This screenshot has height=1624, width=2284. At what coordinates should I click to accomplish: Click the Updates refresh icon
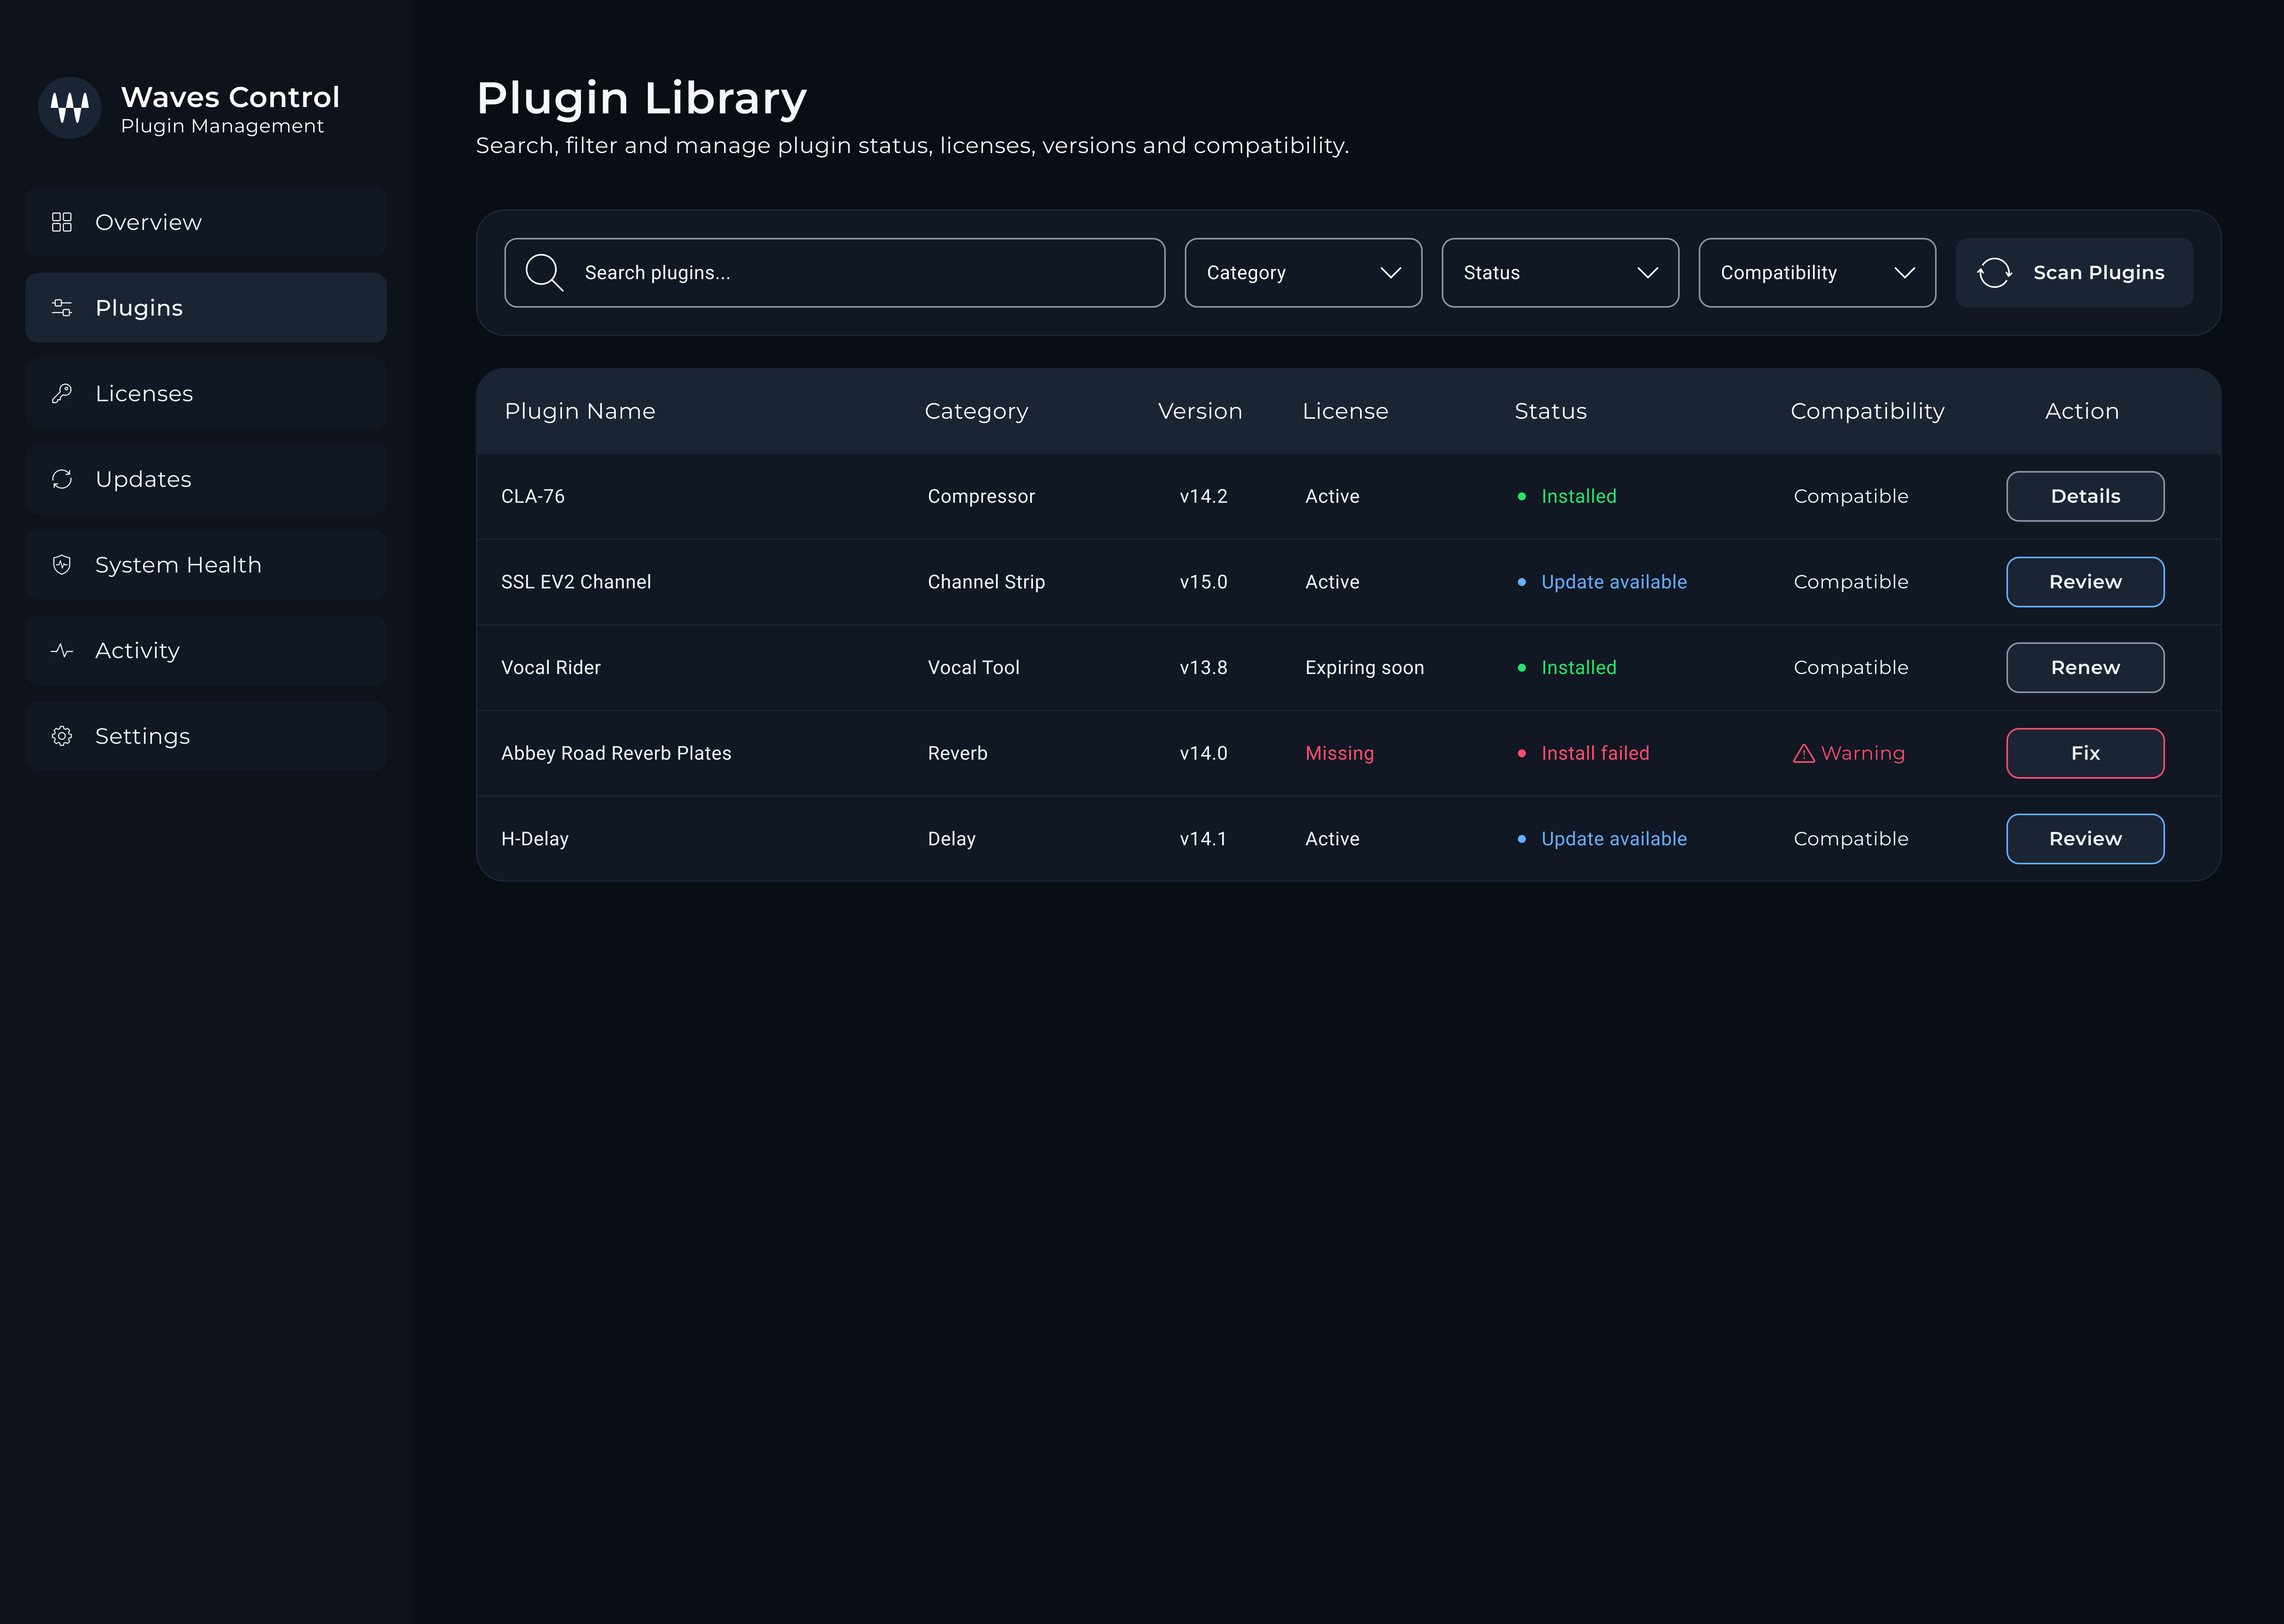point(62,479)
